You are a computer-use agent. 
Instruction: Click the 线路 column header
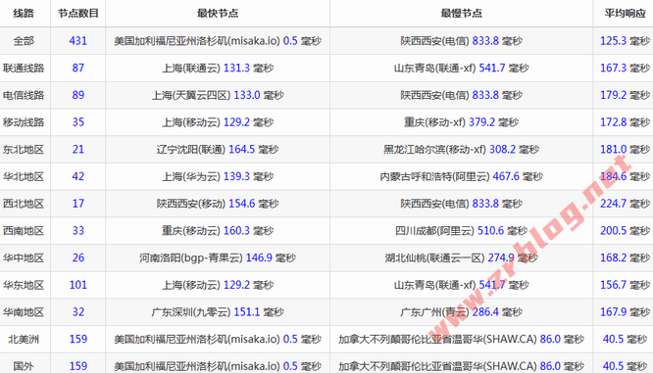tap(24, 14)
